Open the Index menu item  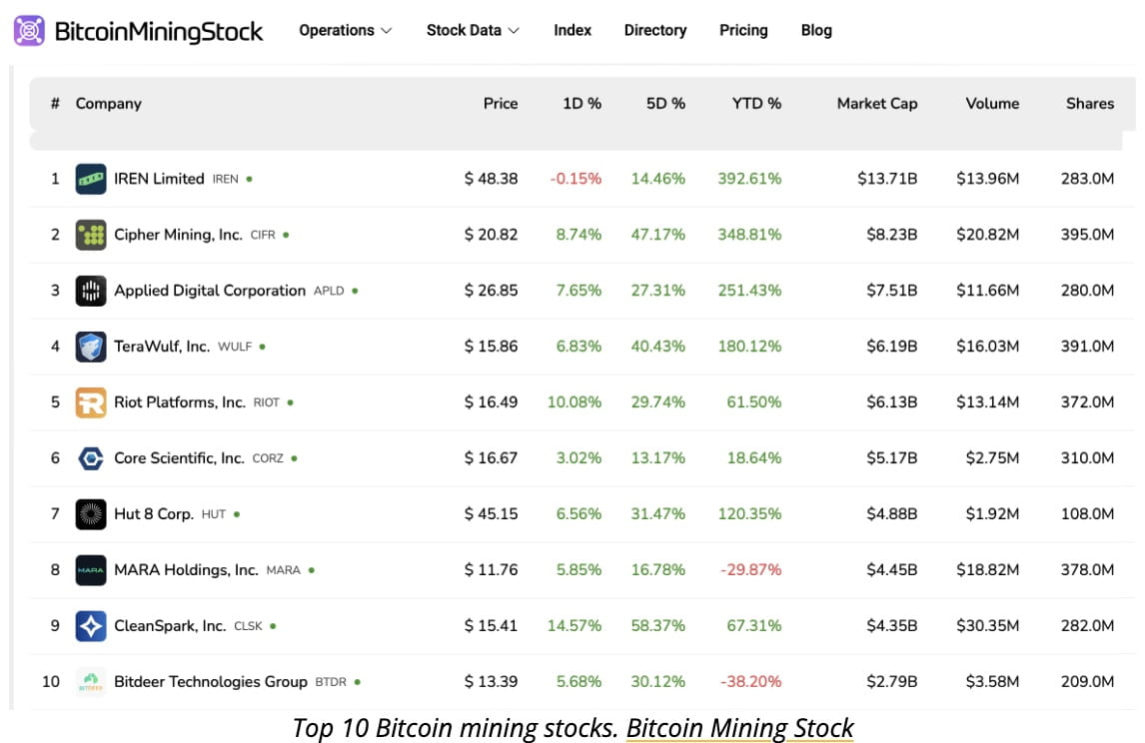572,30
